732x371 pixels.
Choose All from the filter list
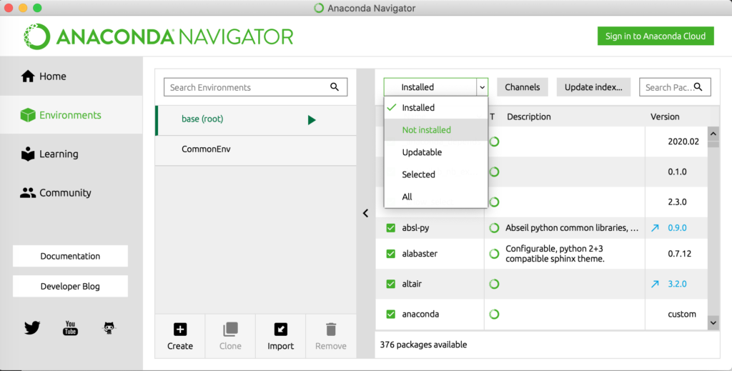tap(435, 197)
